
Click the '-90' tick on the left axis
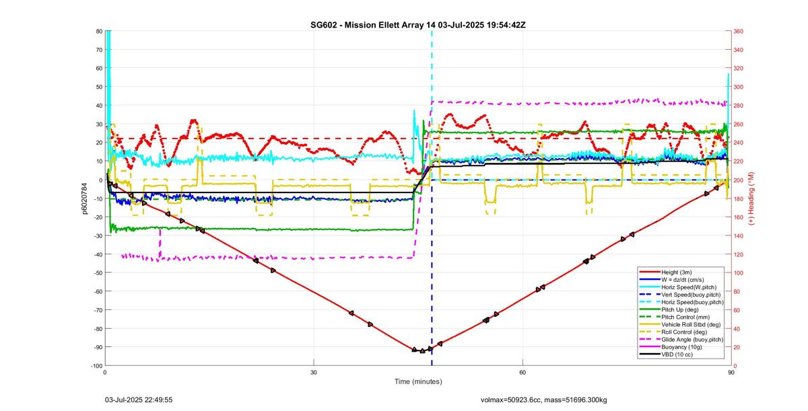point(97,347)
